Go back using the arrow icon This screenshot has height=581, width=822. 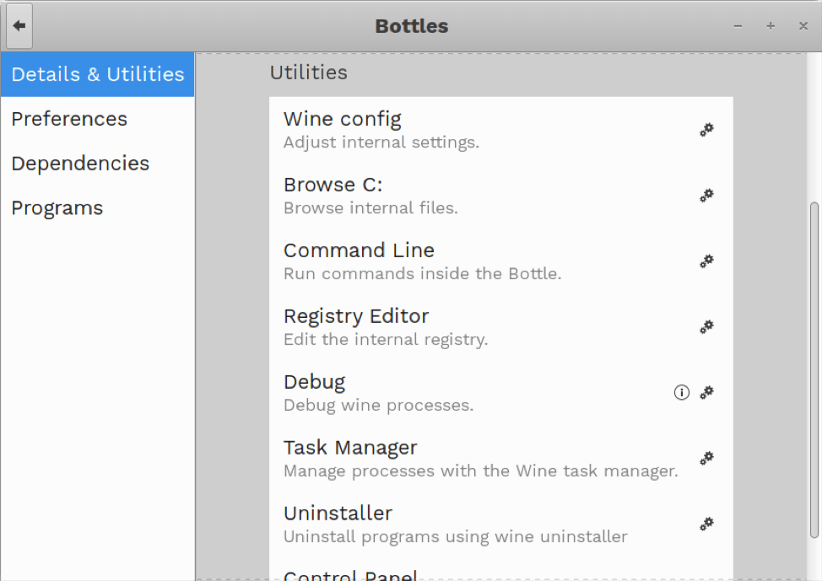(19, 25)
